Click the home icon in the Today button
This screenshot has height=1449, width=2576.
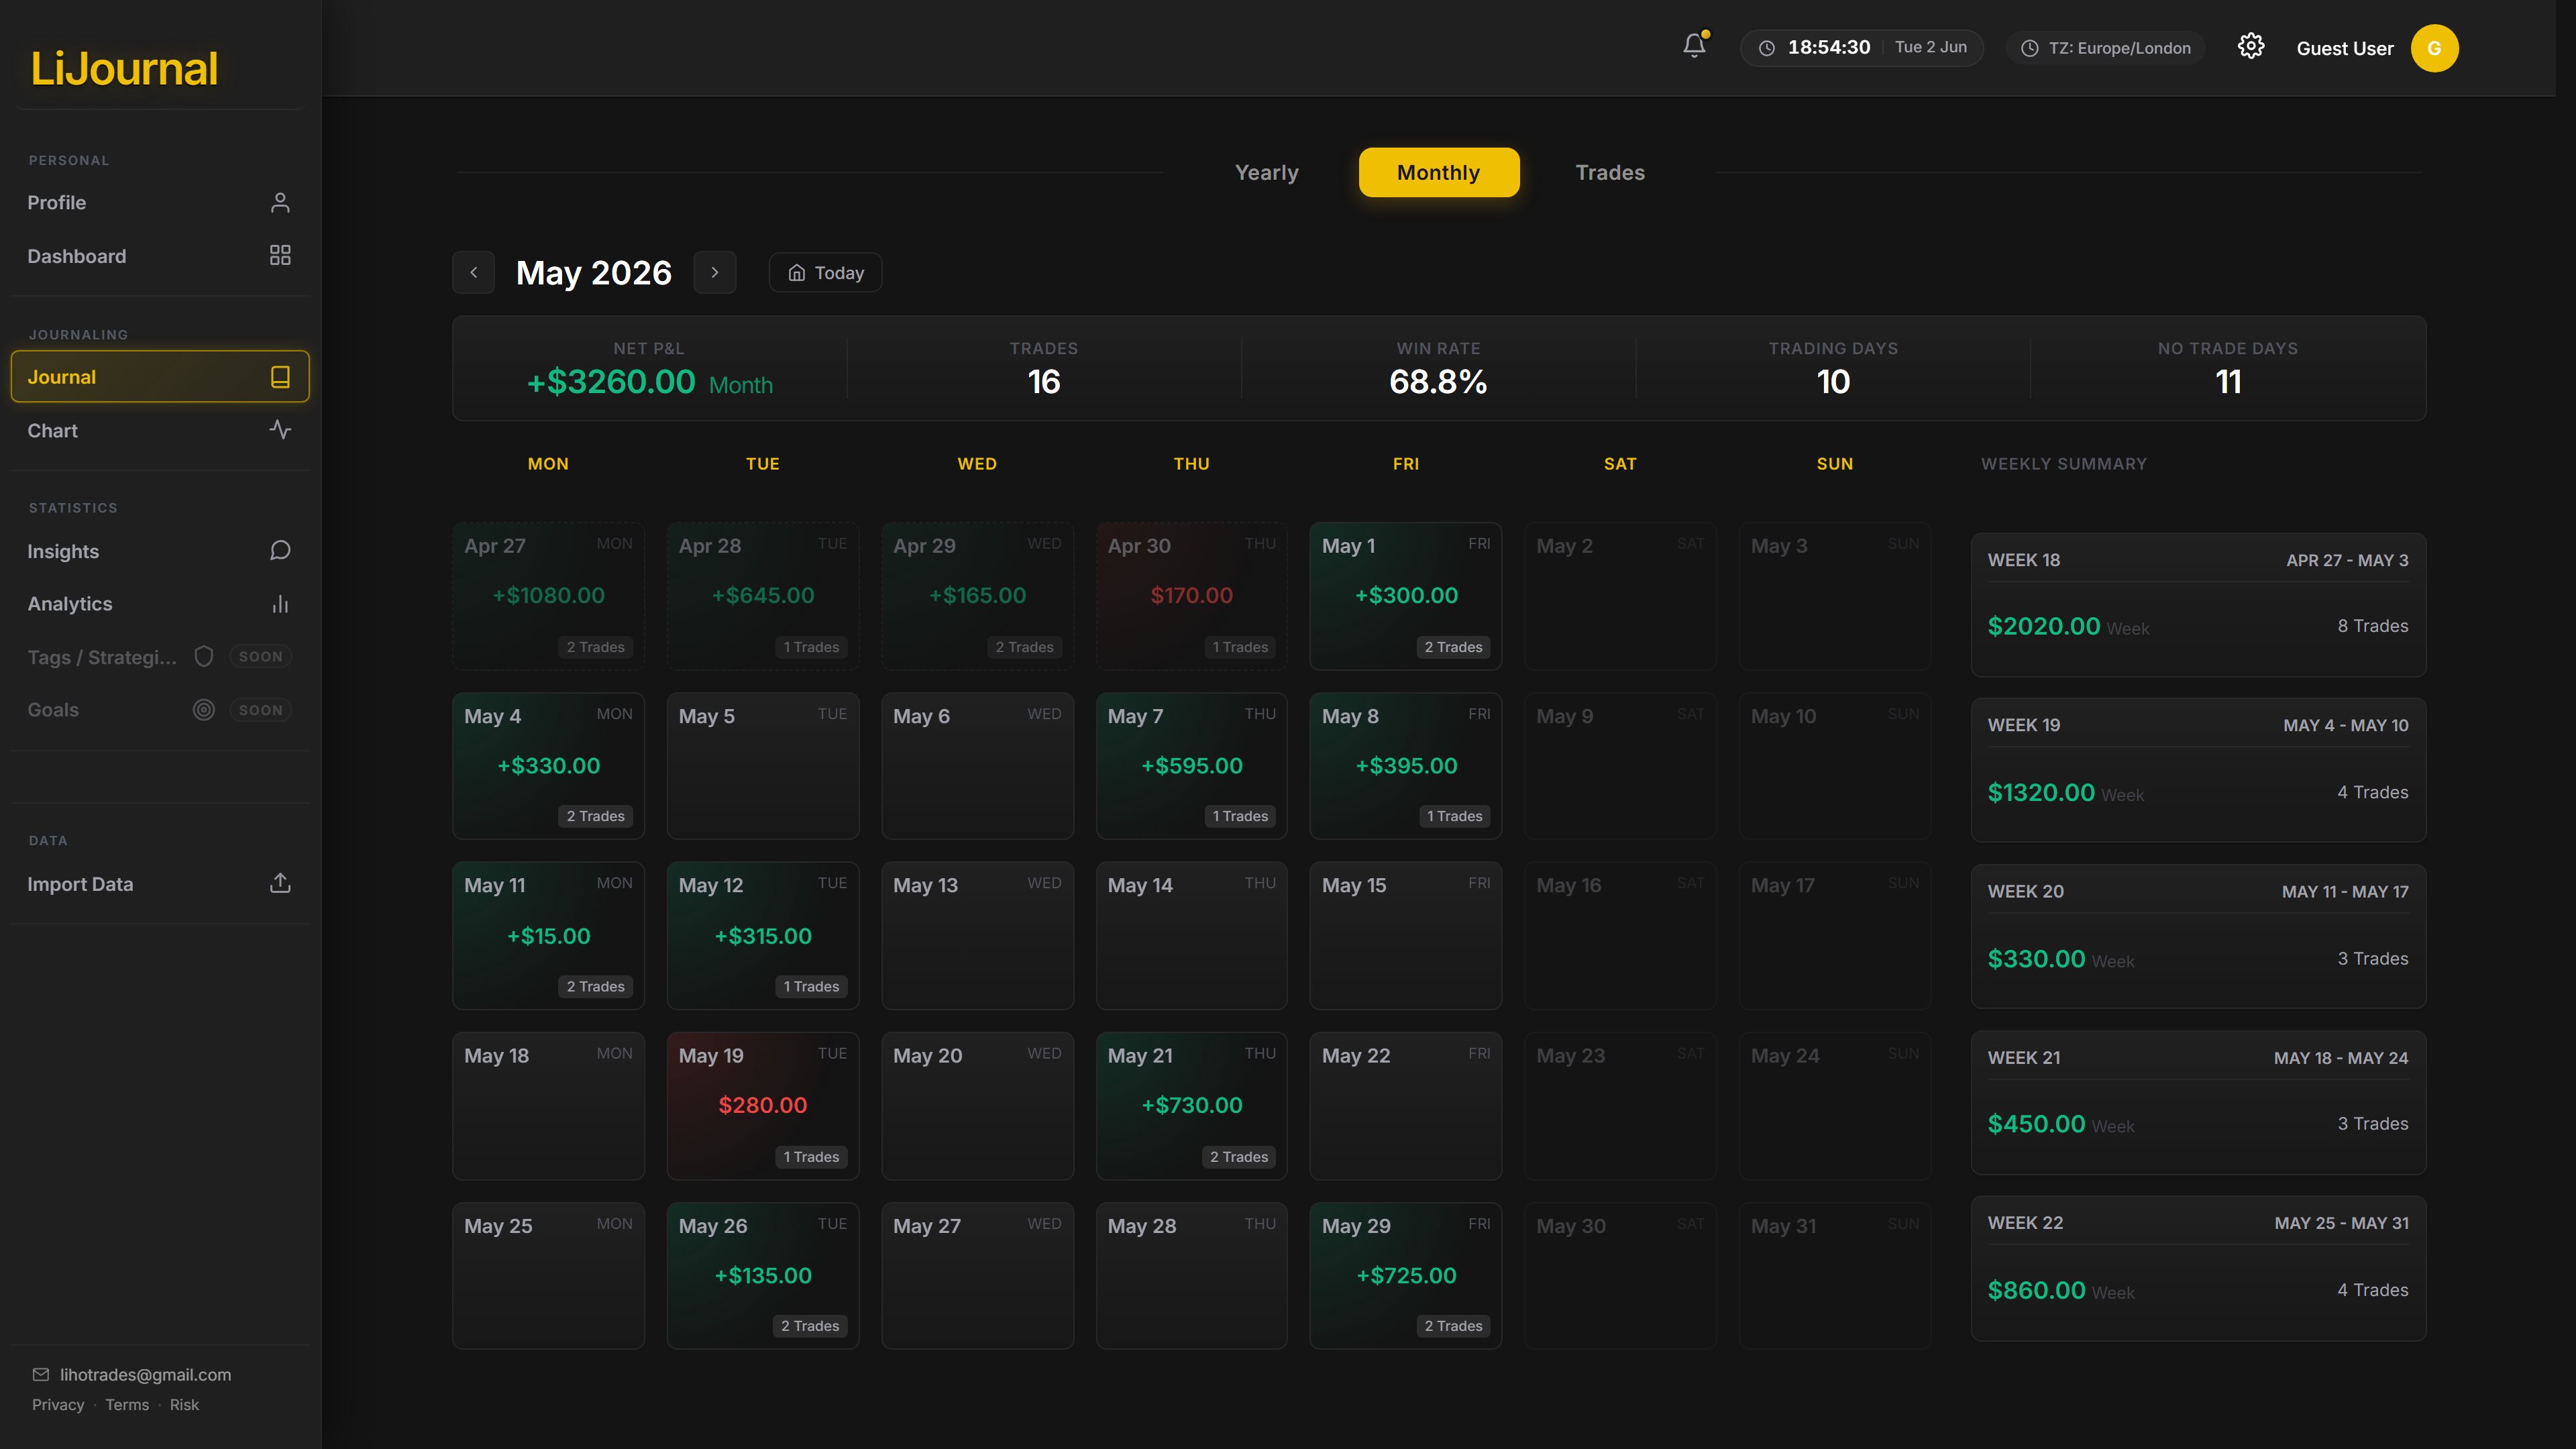[x=797, y=273]
